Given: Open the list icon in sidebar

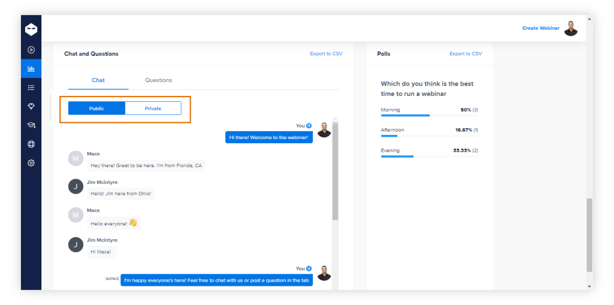Looking at the screenshot, I should (31, 87).
